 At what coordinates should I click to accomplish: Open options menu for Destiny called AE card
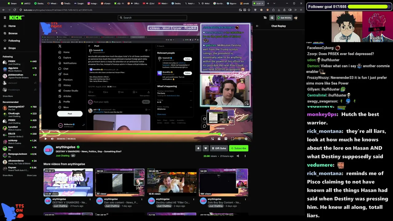click(193, 199)
